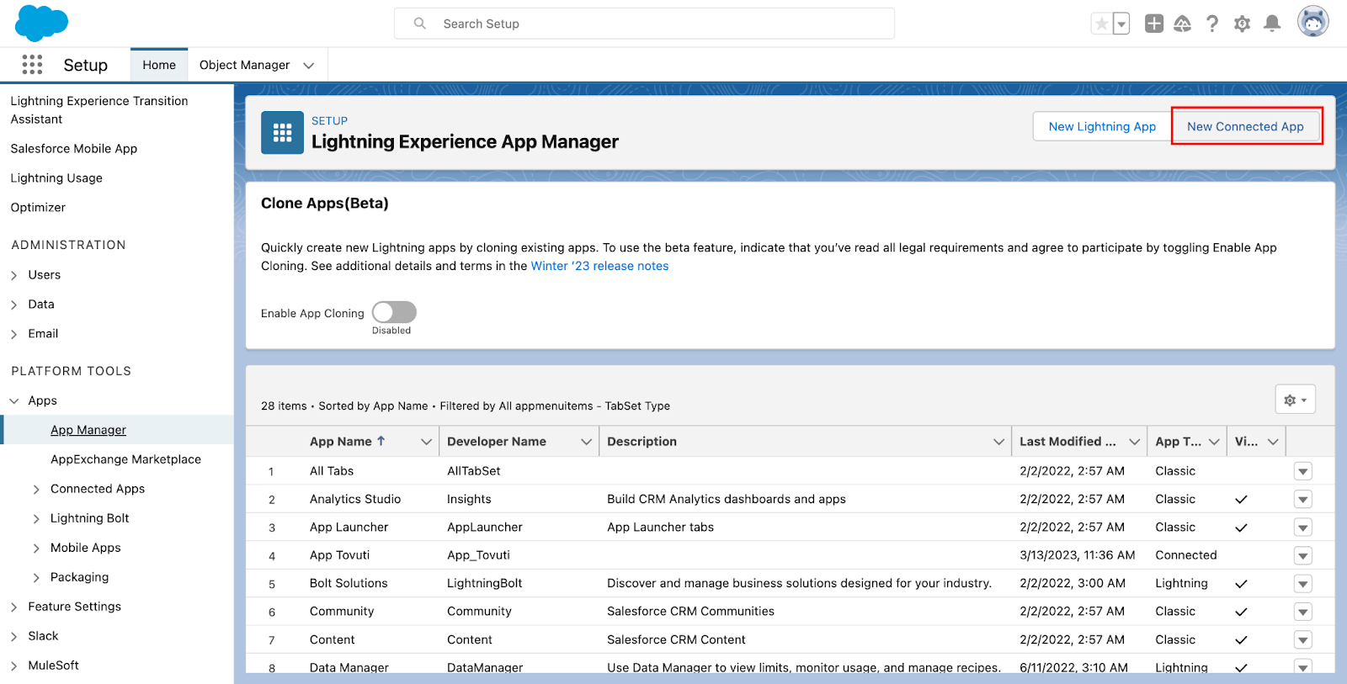Open row actions for All Tabs
Screen dimensions: 1347x684
click(1303, 472)
